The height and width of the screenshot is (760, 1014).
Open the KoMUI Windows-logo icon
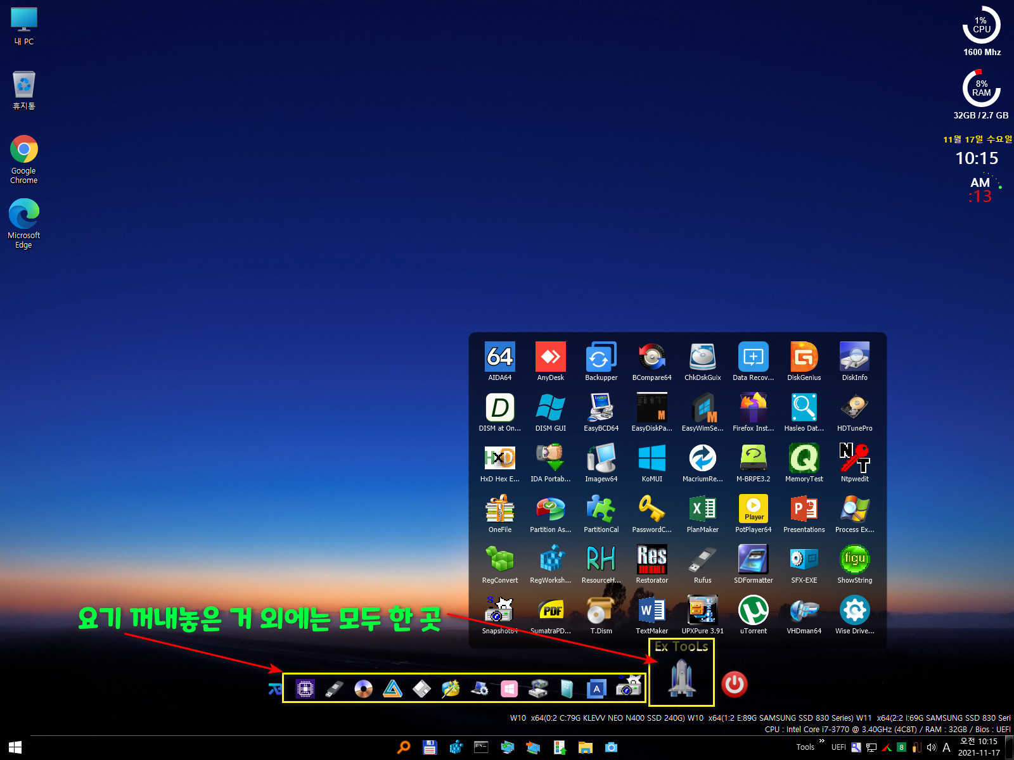(x=651, y=459)
